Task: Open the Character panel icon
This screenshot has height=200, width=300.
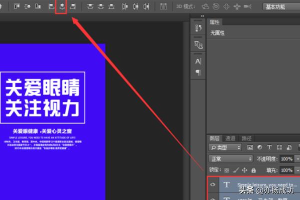Action: pos(198,61)
